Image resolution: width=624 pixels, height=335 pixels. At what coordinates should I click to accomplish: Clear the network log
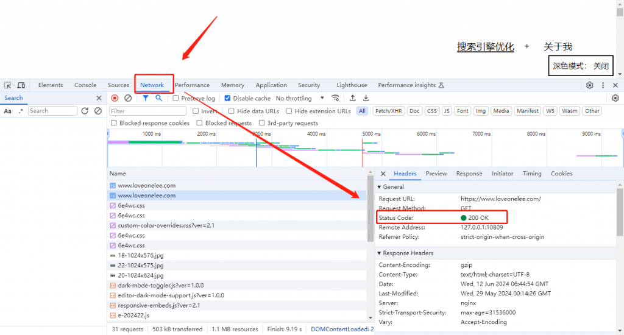(128, 98)
